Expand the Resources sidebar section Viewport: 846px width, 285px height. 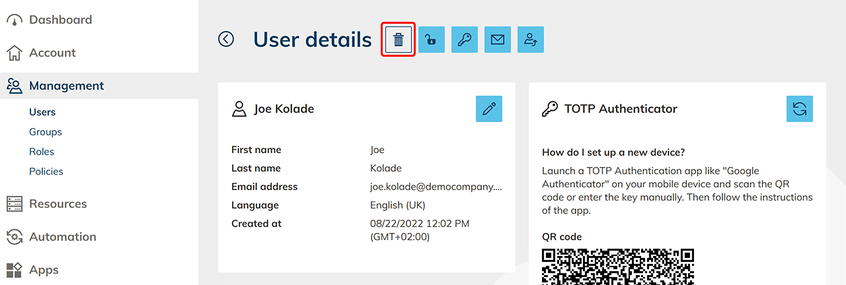(x=58, y=204)
